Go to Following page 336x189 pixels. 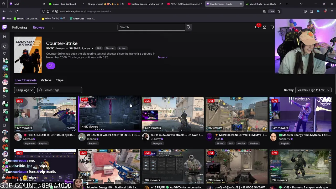point(19,27)
